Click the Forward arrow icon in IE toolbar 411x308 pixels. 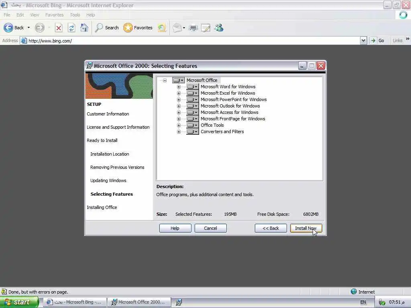pos(40,28)
